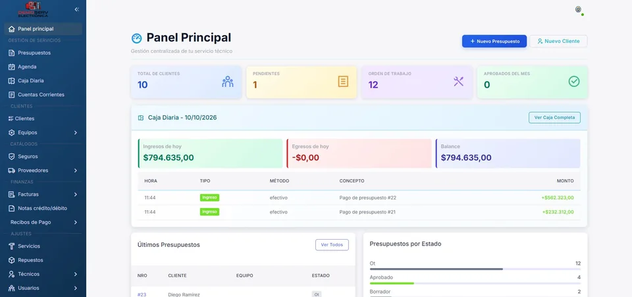Click the Aprobado progress bar
The width and height of the screenshot is (632, 297).
pyautogui.click(x=475, y=283)
